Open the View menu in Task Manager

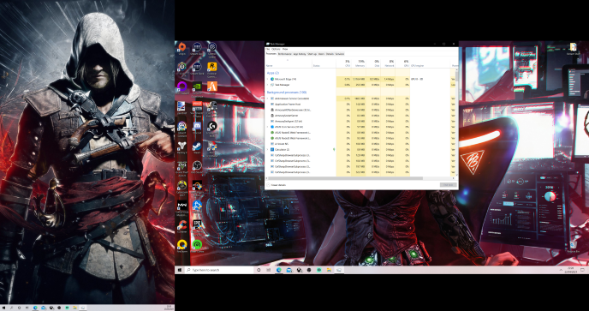click(285, 49)
